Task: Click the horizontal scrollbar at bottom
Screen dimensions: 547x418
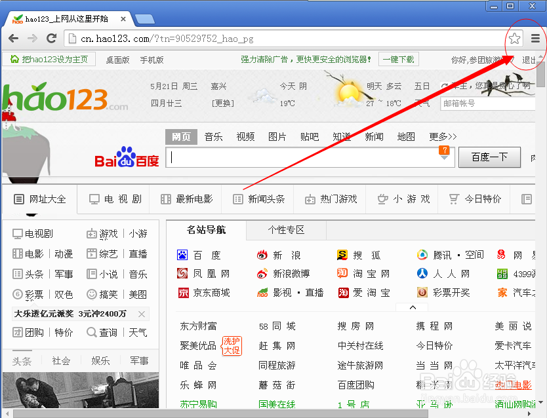Action: click(220, 413)
